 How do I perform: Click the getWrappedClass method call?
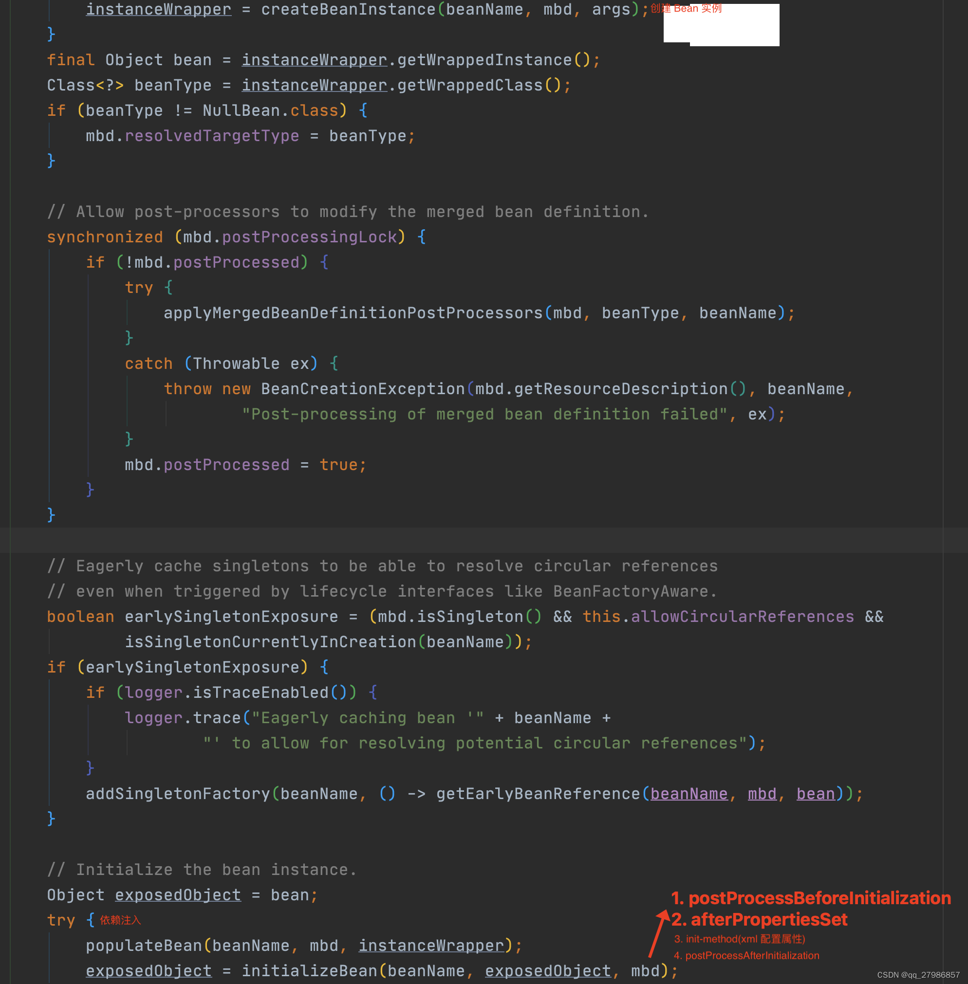(x=470, y=85)
